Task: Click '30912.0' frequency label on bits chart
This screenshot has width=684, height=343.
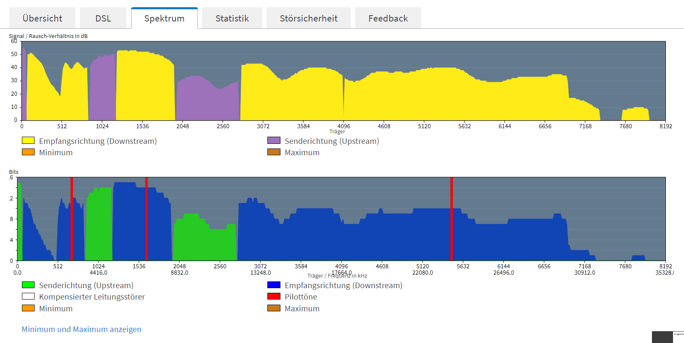Action: [x=584, y=273]
